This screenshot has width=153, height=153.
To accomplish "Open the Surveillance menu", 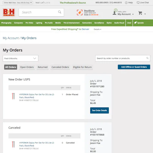I will point(99,23).
